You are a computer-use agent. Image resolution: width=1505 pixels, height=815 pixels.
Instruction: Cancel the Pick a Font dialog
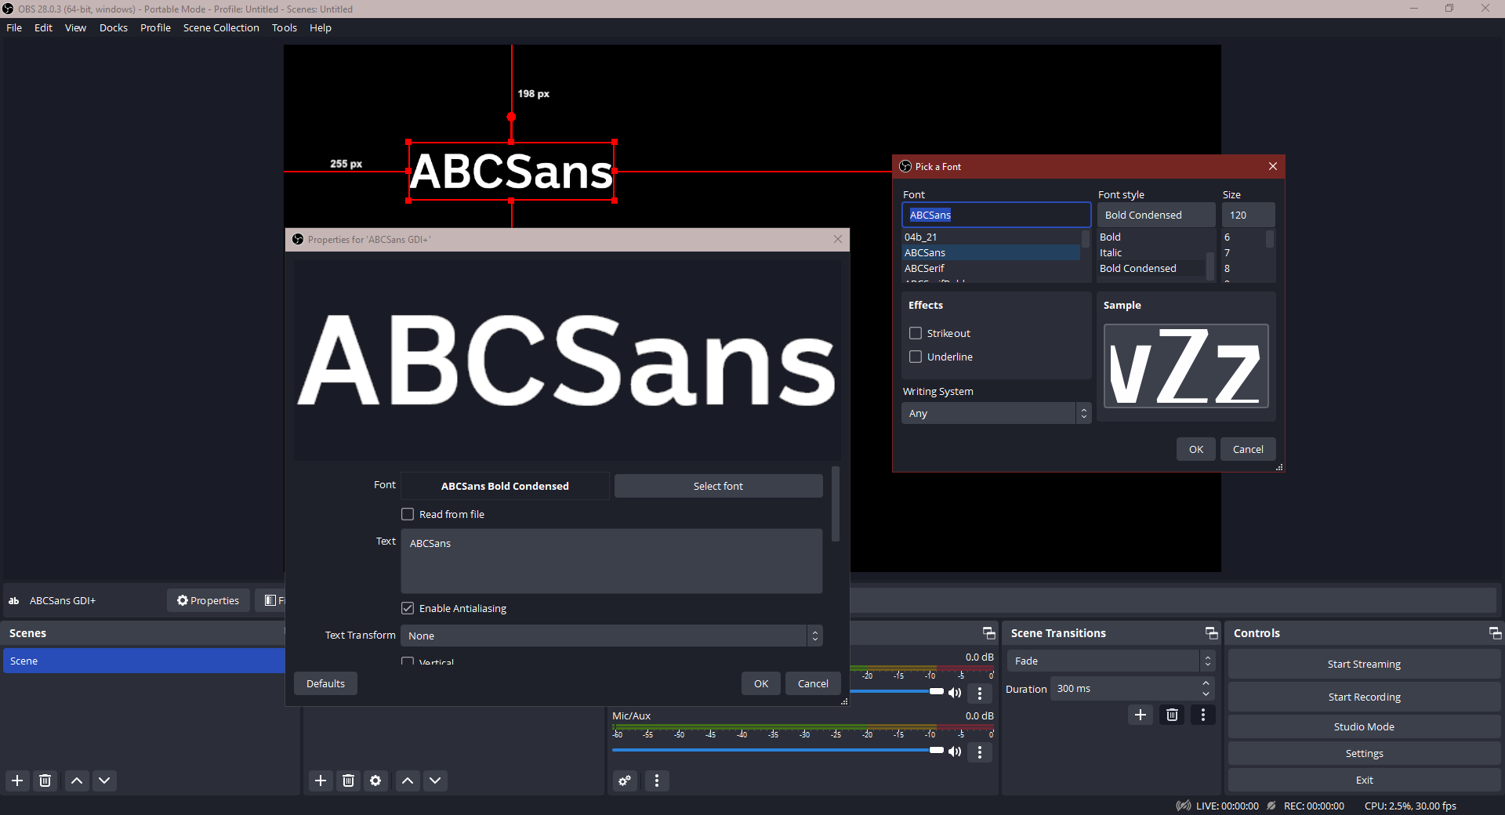(x=1248, y=449)
